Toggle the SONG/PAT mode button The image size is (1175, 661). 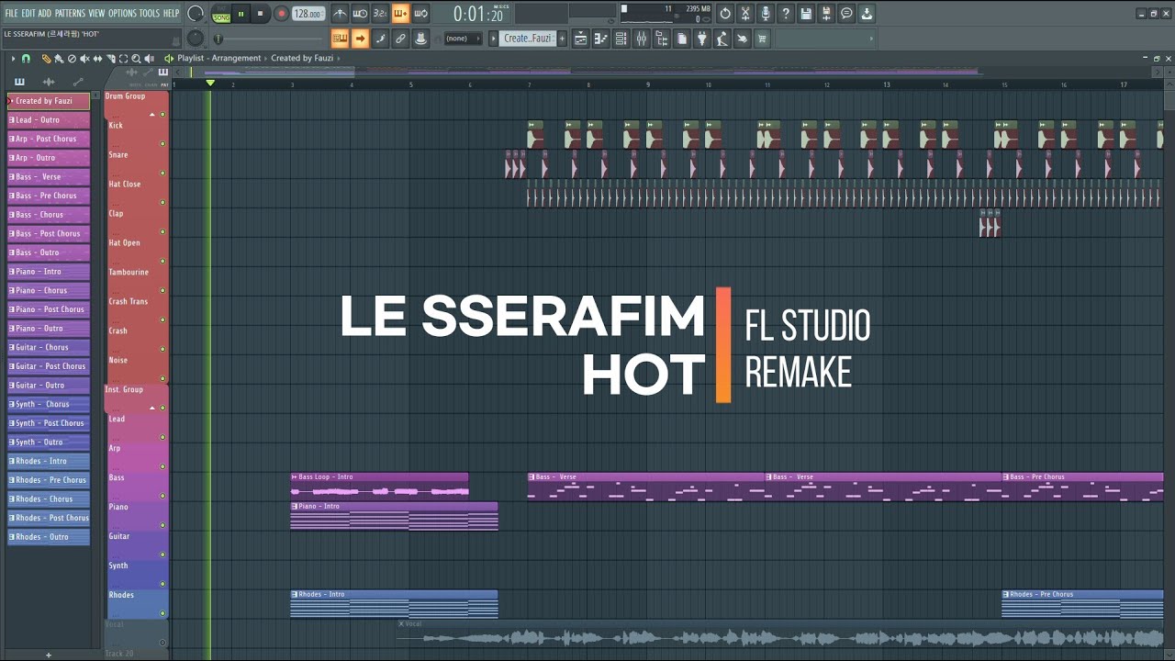point(221,14)
